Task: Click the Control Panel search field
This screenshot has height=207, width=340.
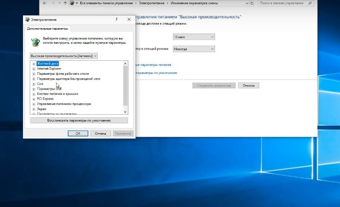Action: coord(285,3)
